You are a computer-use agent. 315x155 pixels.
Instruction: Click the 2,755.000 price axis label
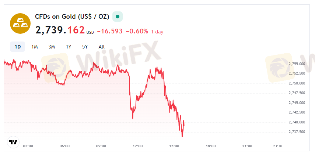point(297,64)
